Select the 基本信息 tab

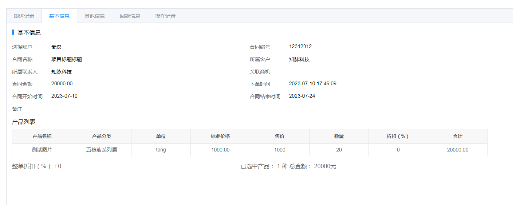pos(59,16)
